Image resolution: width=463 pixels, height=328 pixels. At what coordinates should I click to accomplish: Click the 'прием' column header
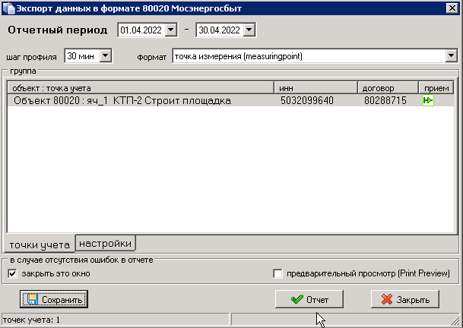click(436, 88)
